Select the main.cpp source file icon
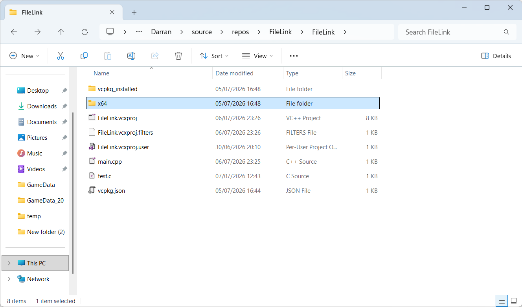The height and width of the screenshot is (307, 522). 92,161
